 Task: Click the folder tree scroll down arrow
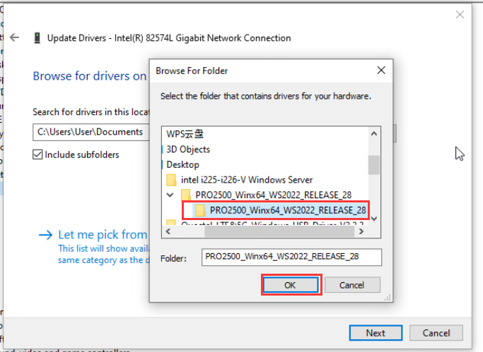[374, 219]
